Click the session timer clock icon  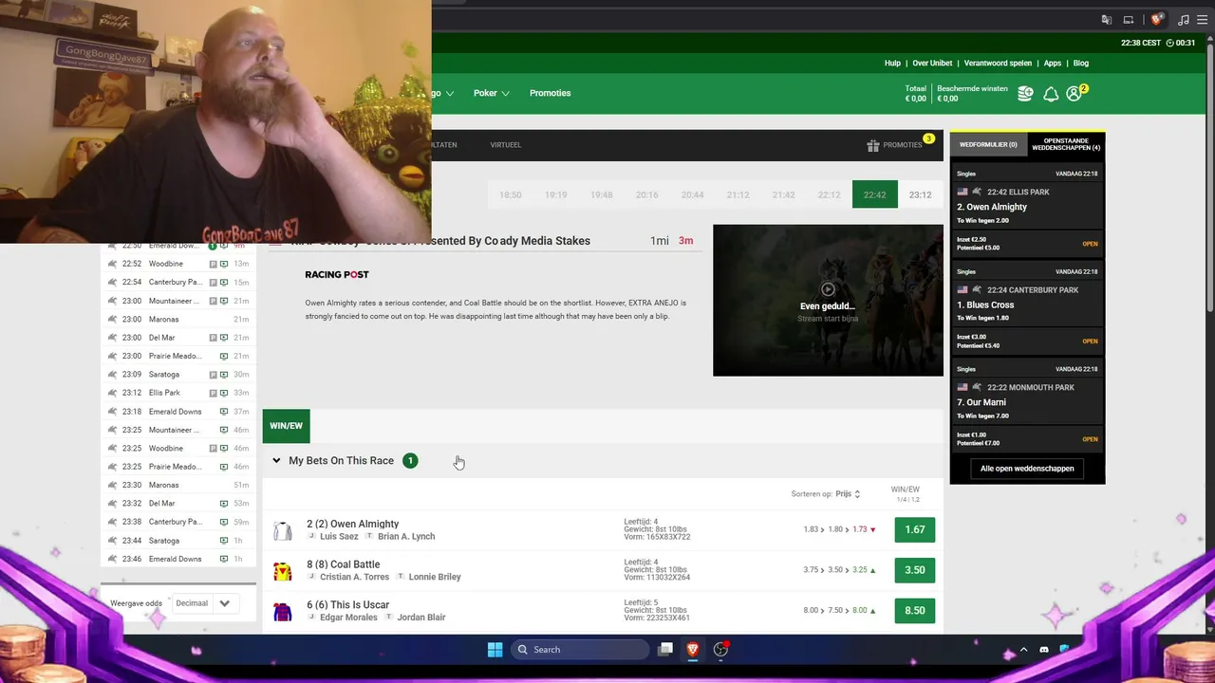tap(1169, 43)
